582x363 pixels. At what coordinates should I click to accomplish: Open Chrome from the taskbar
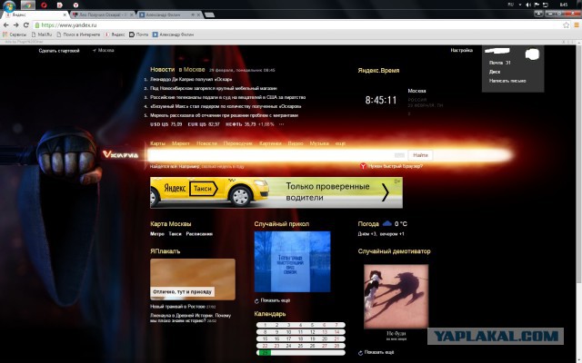[28, 5]
